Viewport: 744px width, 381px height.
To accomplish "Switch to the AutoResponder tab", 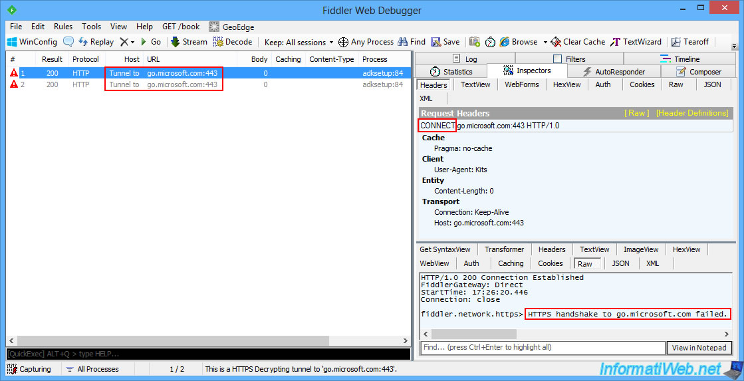I will (614, 72).
